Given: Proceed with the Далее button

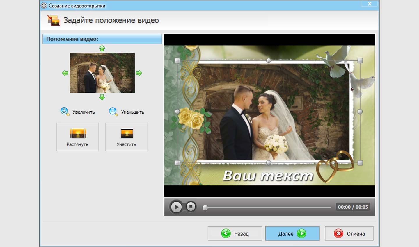Looking at the screenshot, I should [292, 233].
